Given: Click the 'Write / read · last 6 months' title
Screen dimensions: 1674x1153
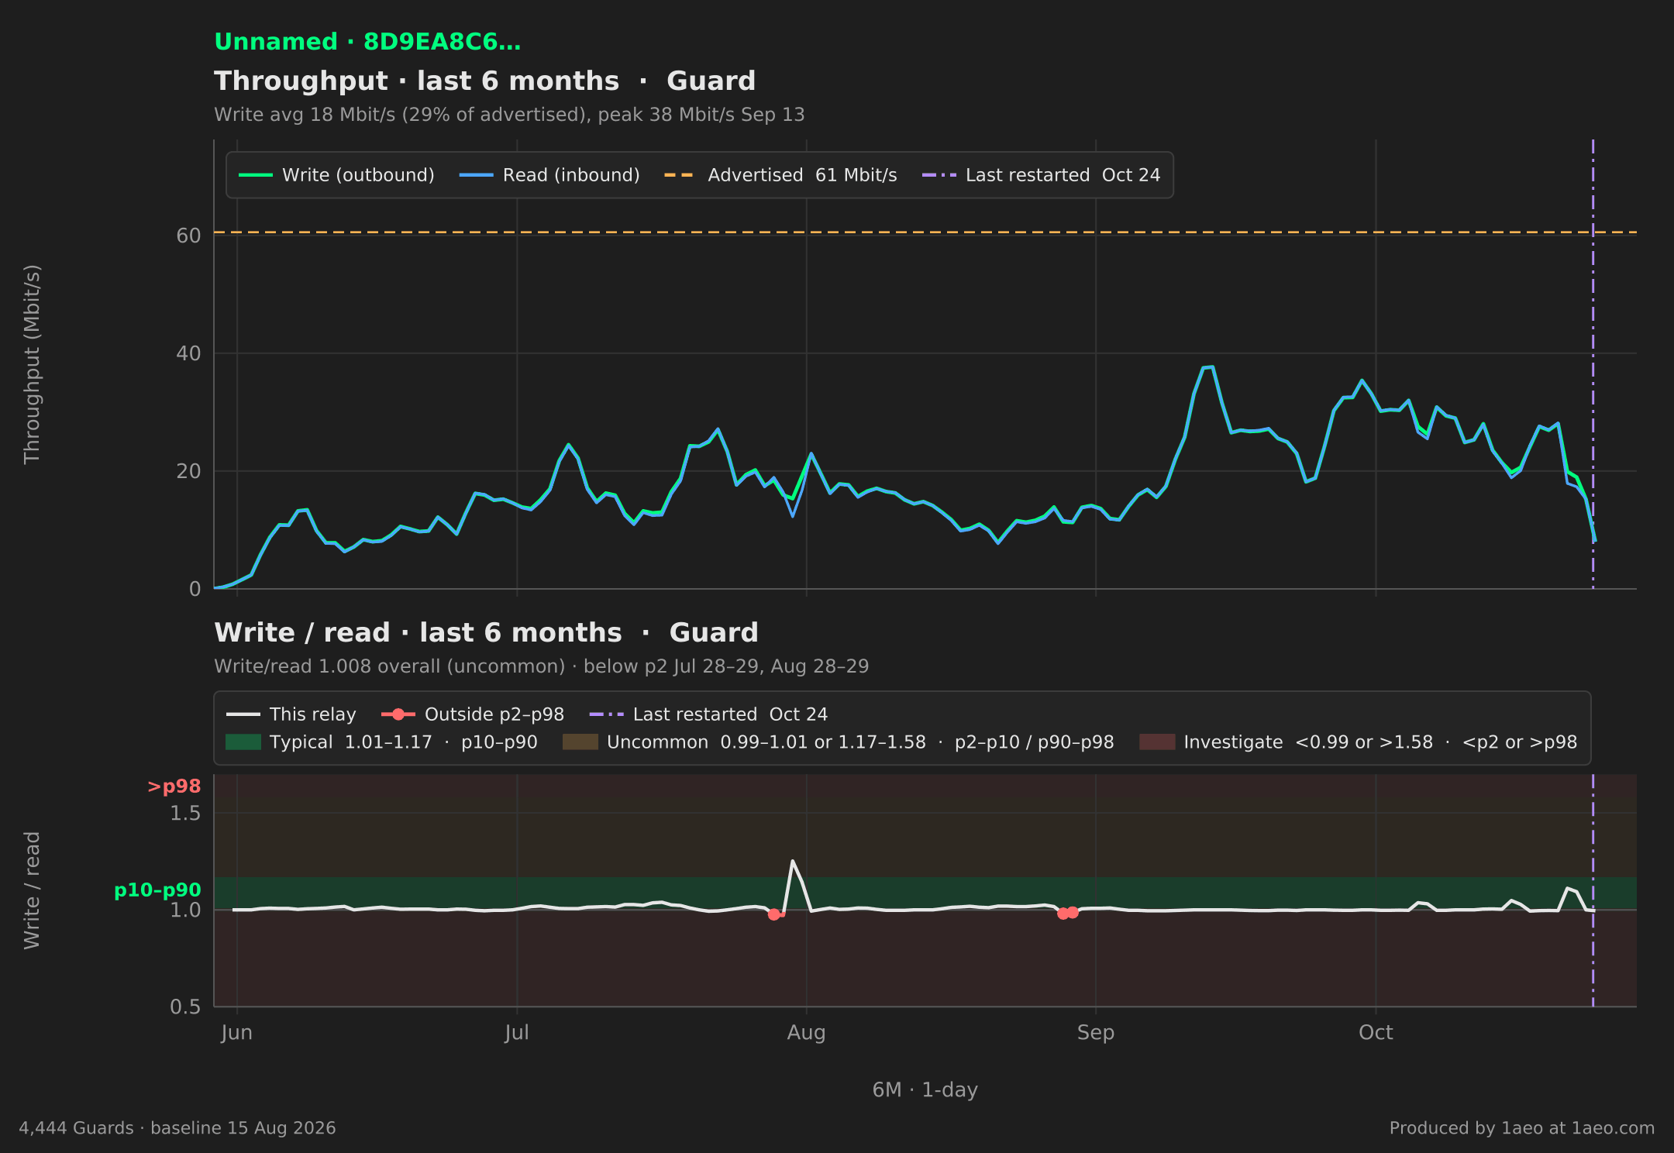Looking at the screenshot, I should pyautogui.click(x=418, y=633).
